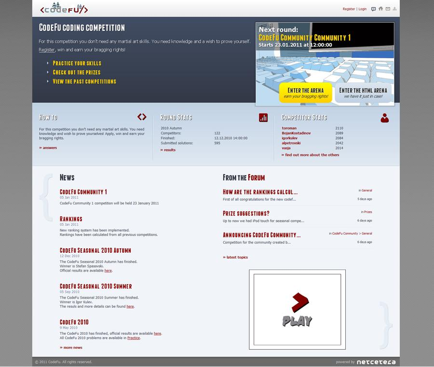Click Enter The Arena button
The height and width of the screenshot is (367, 434).
click(x=306, y=93)
